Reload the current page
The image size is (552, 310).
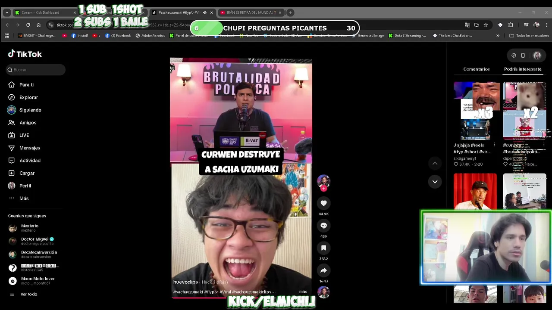click(28, 25)
